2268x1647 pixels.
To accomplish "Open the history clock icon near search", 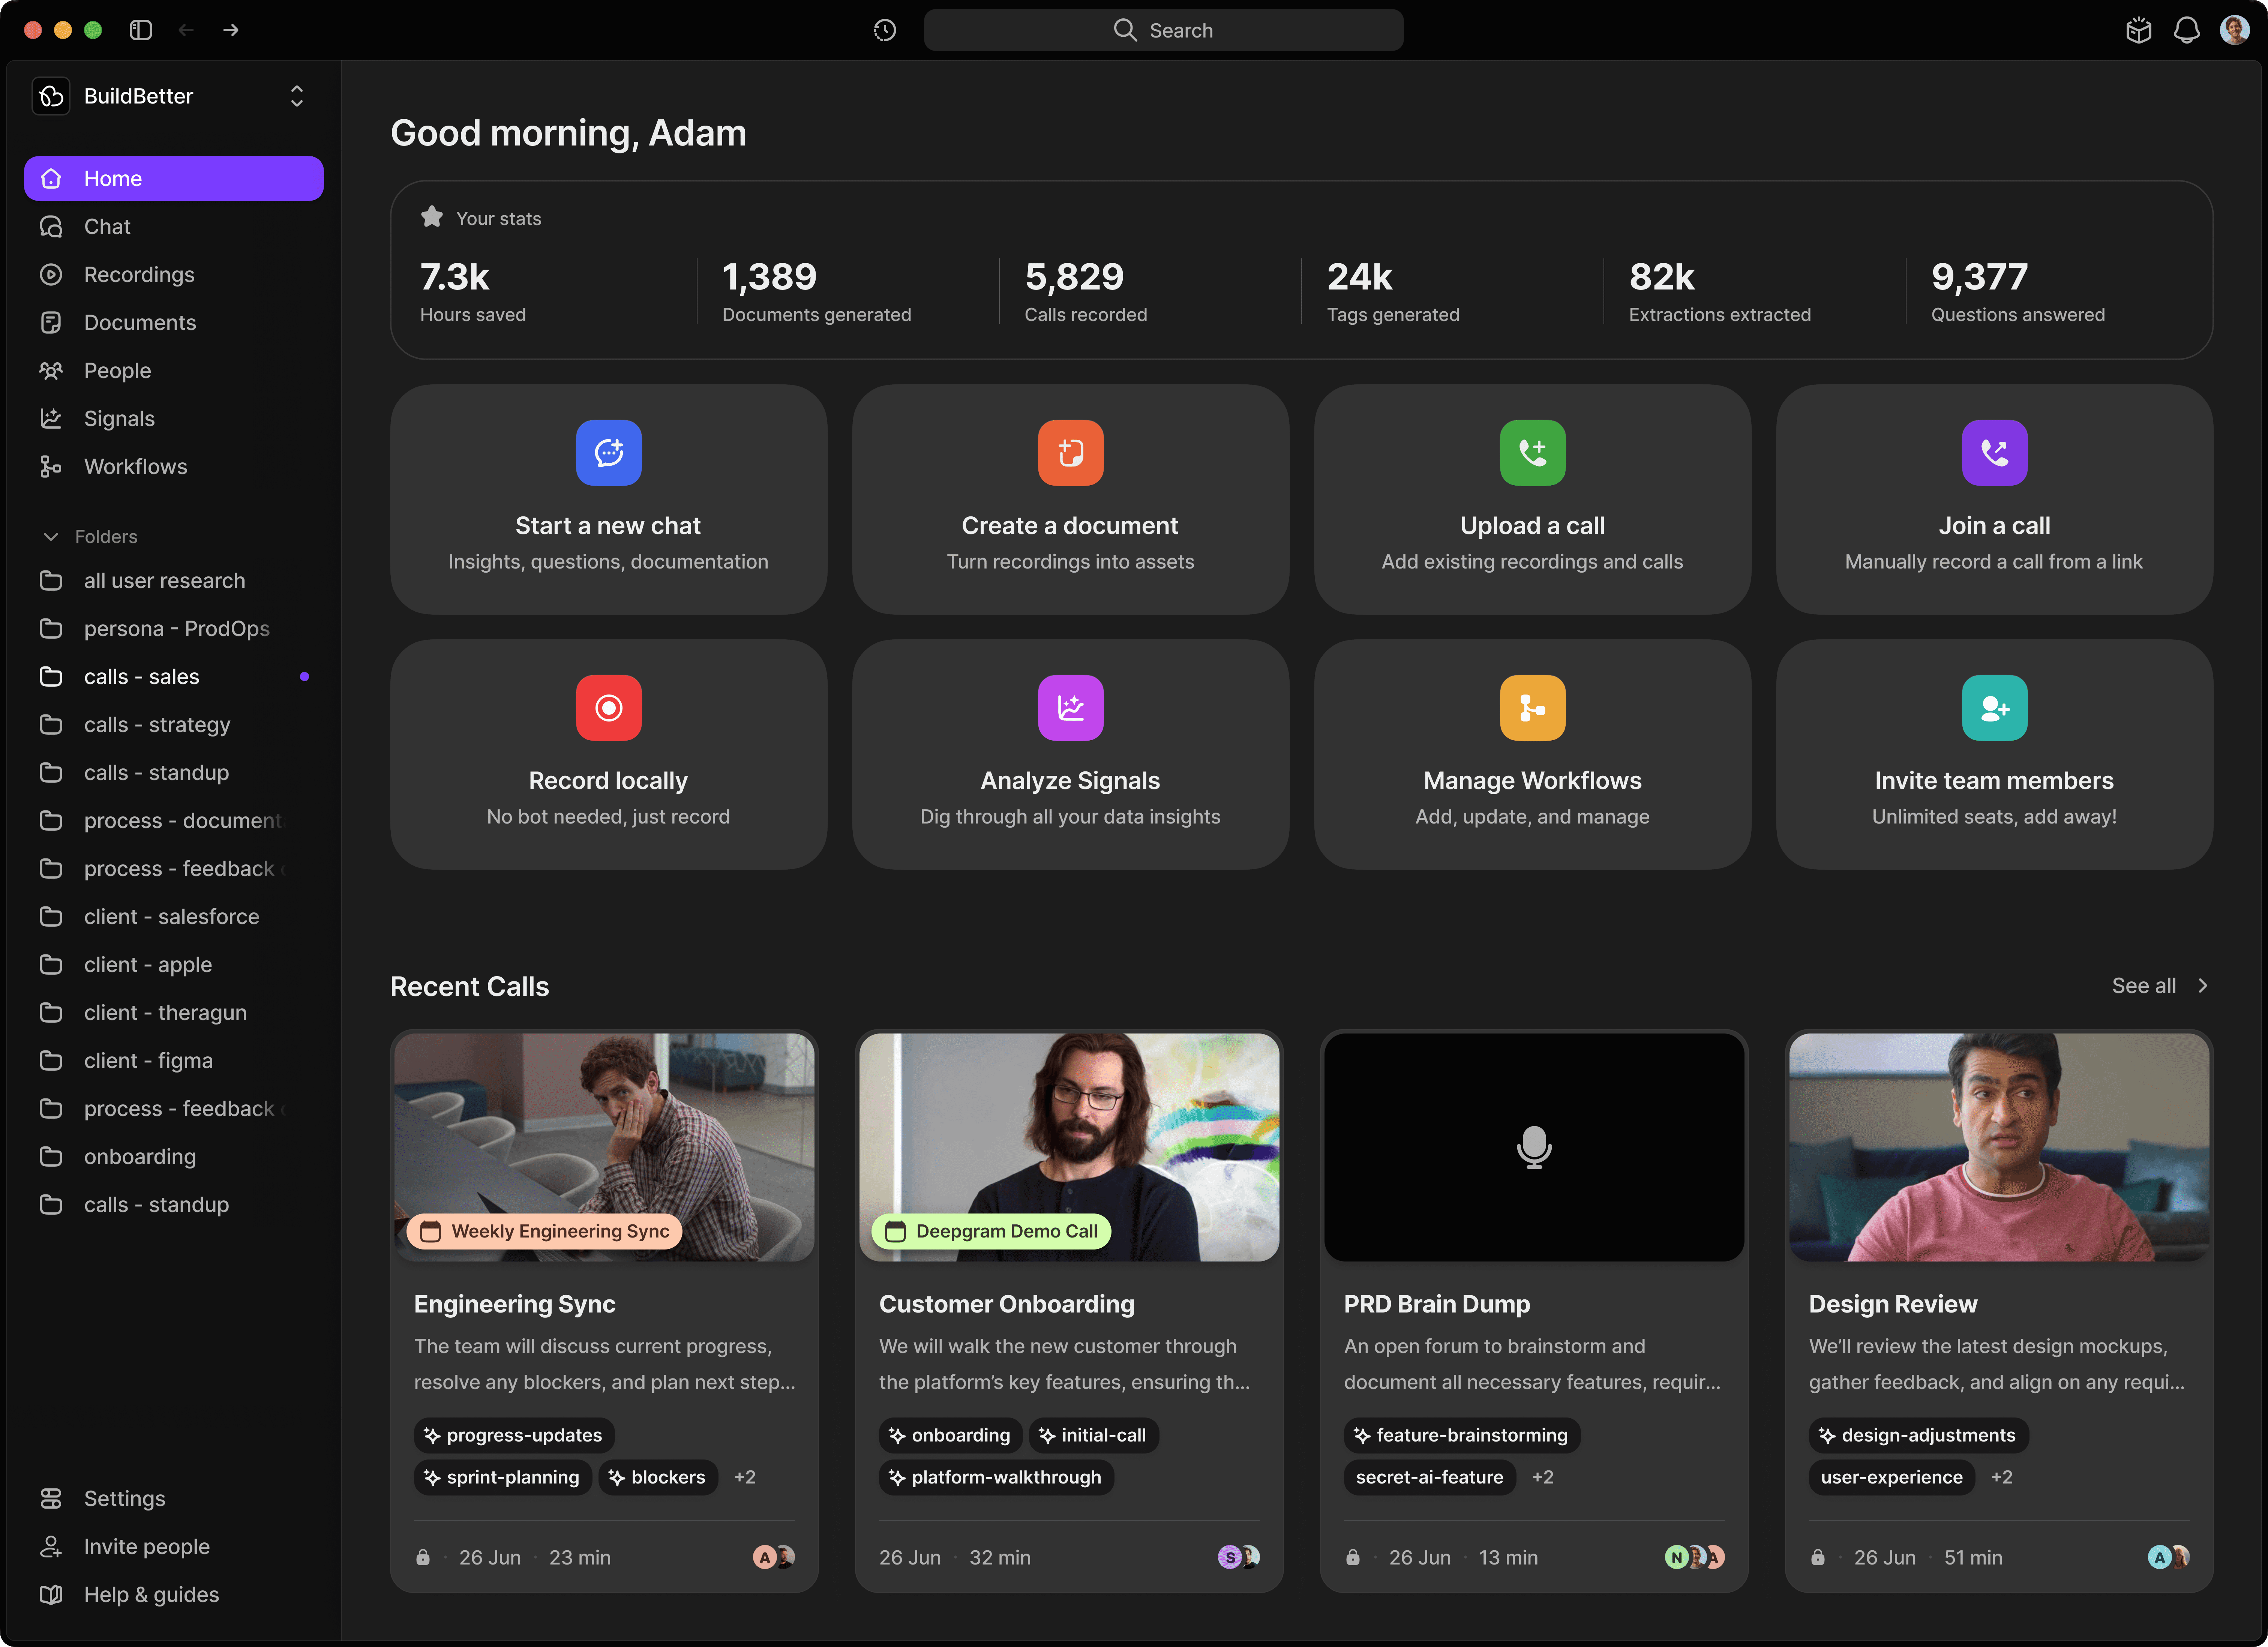I will (884, 30).
